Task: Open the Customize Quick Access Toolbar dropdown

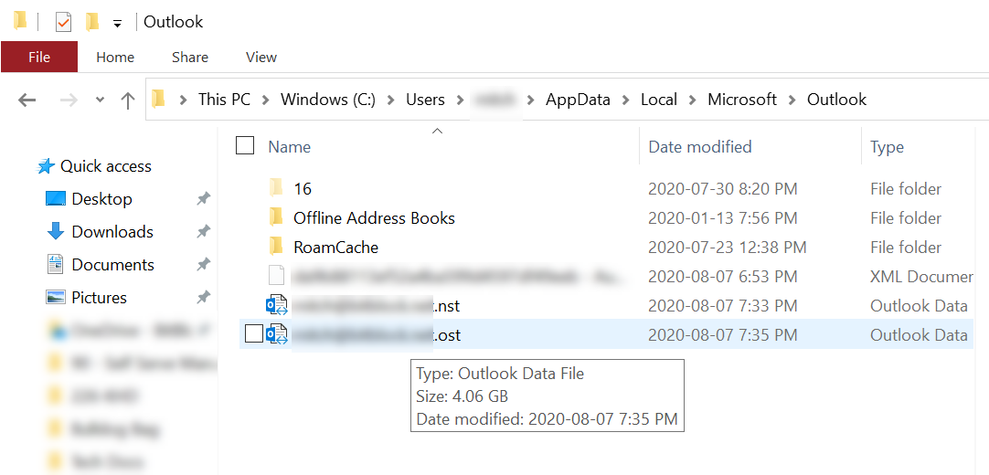Action: (x=117, y=24)
